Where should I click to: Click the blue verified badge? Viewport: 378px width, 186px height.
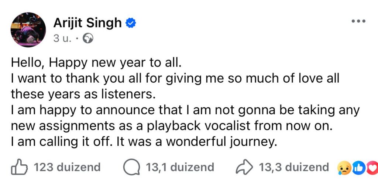[131, 23]
